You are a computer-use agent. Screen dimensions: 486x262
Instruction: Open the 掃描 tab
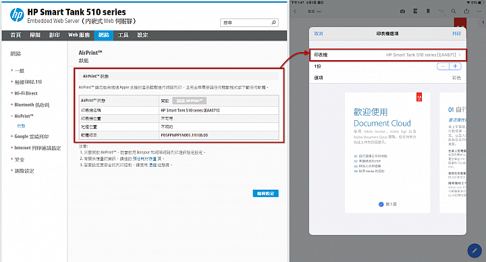[x=35, y=35]
